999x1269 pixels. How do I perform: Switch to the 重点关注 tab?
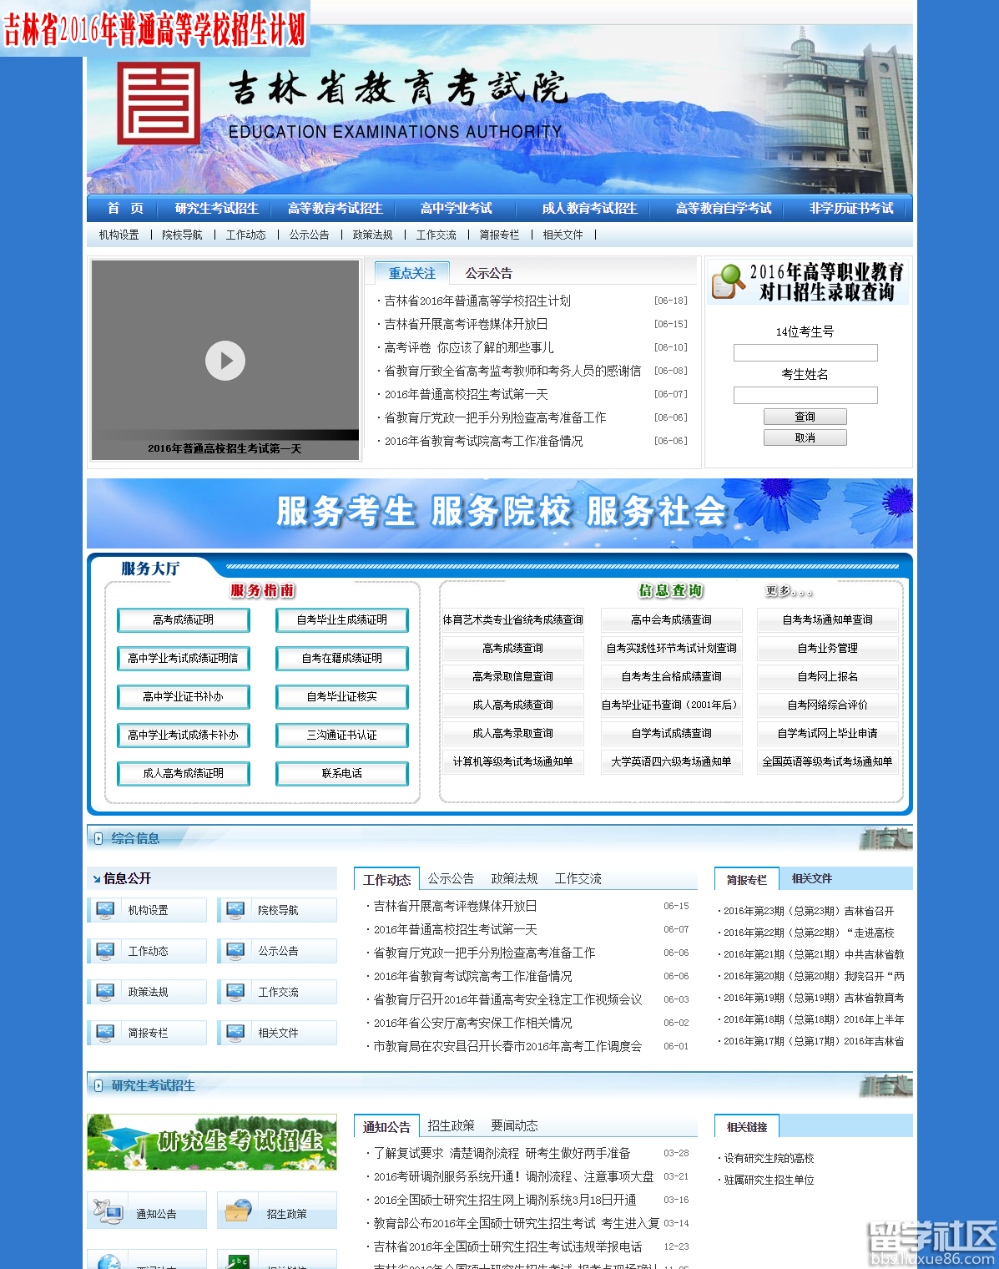pos(412,273)
